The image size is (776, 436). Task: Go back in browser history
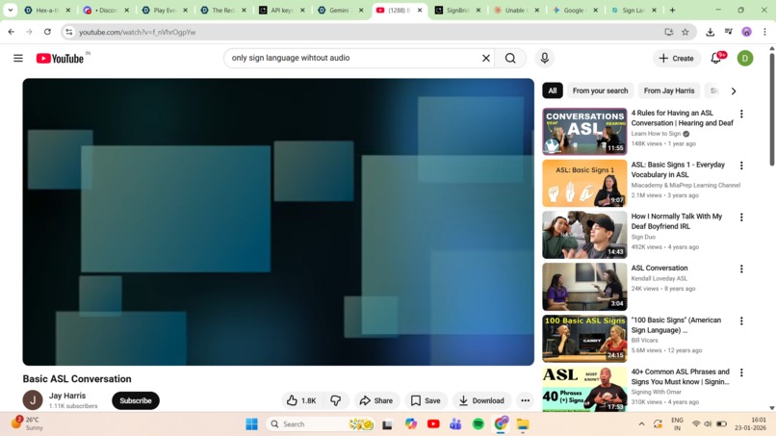(x=12, y=32)
